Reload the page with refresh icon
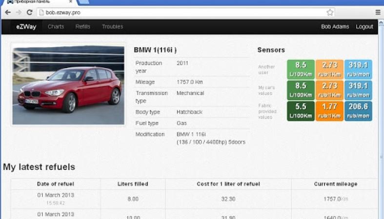Image resolution: width=384 pixels, height=219 pixels. click(x=30, y=13)
